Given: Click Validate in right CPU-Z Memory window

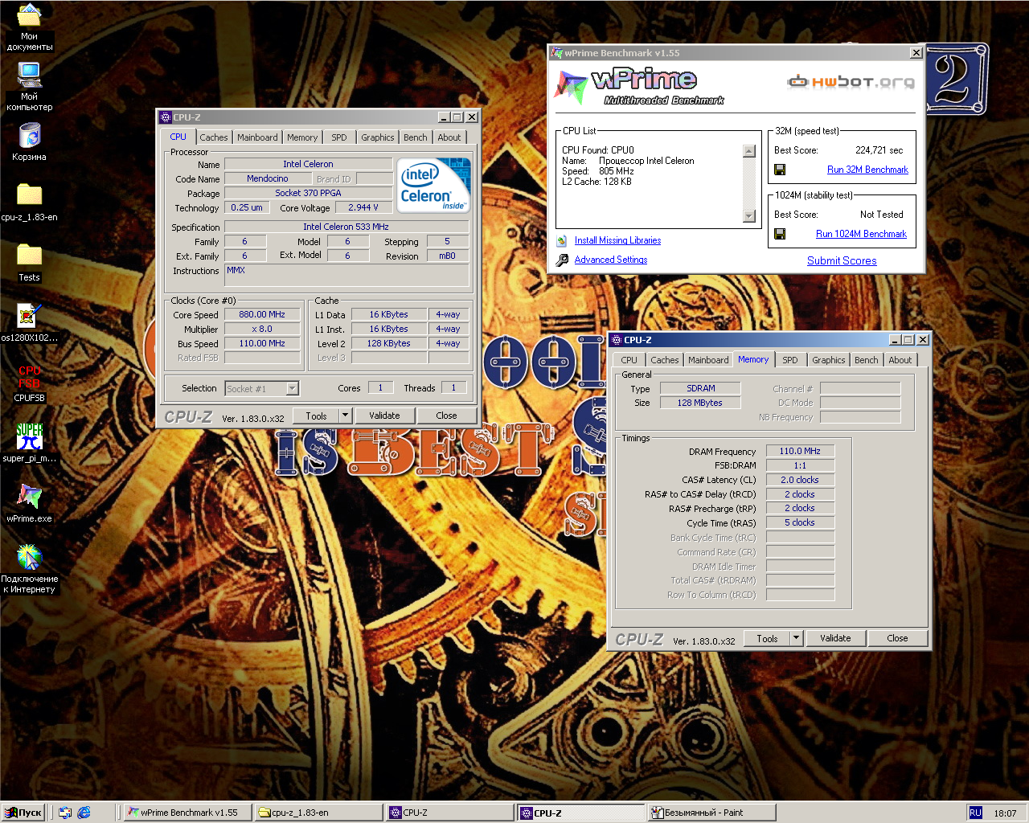Looking at the screenshot, I should pos(835,638).
